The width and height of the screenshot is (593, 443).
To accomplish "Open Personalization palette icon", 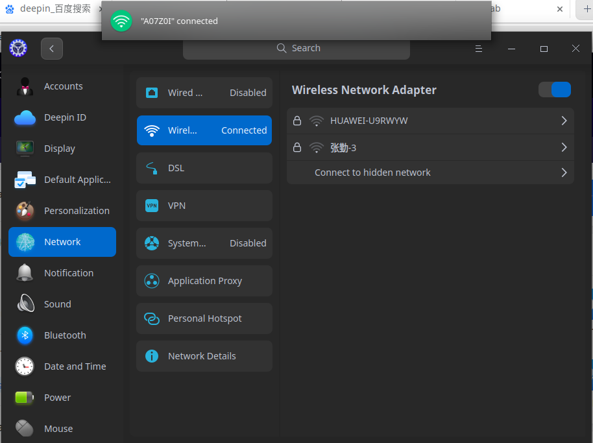I will point(25,211).
